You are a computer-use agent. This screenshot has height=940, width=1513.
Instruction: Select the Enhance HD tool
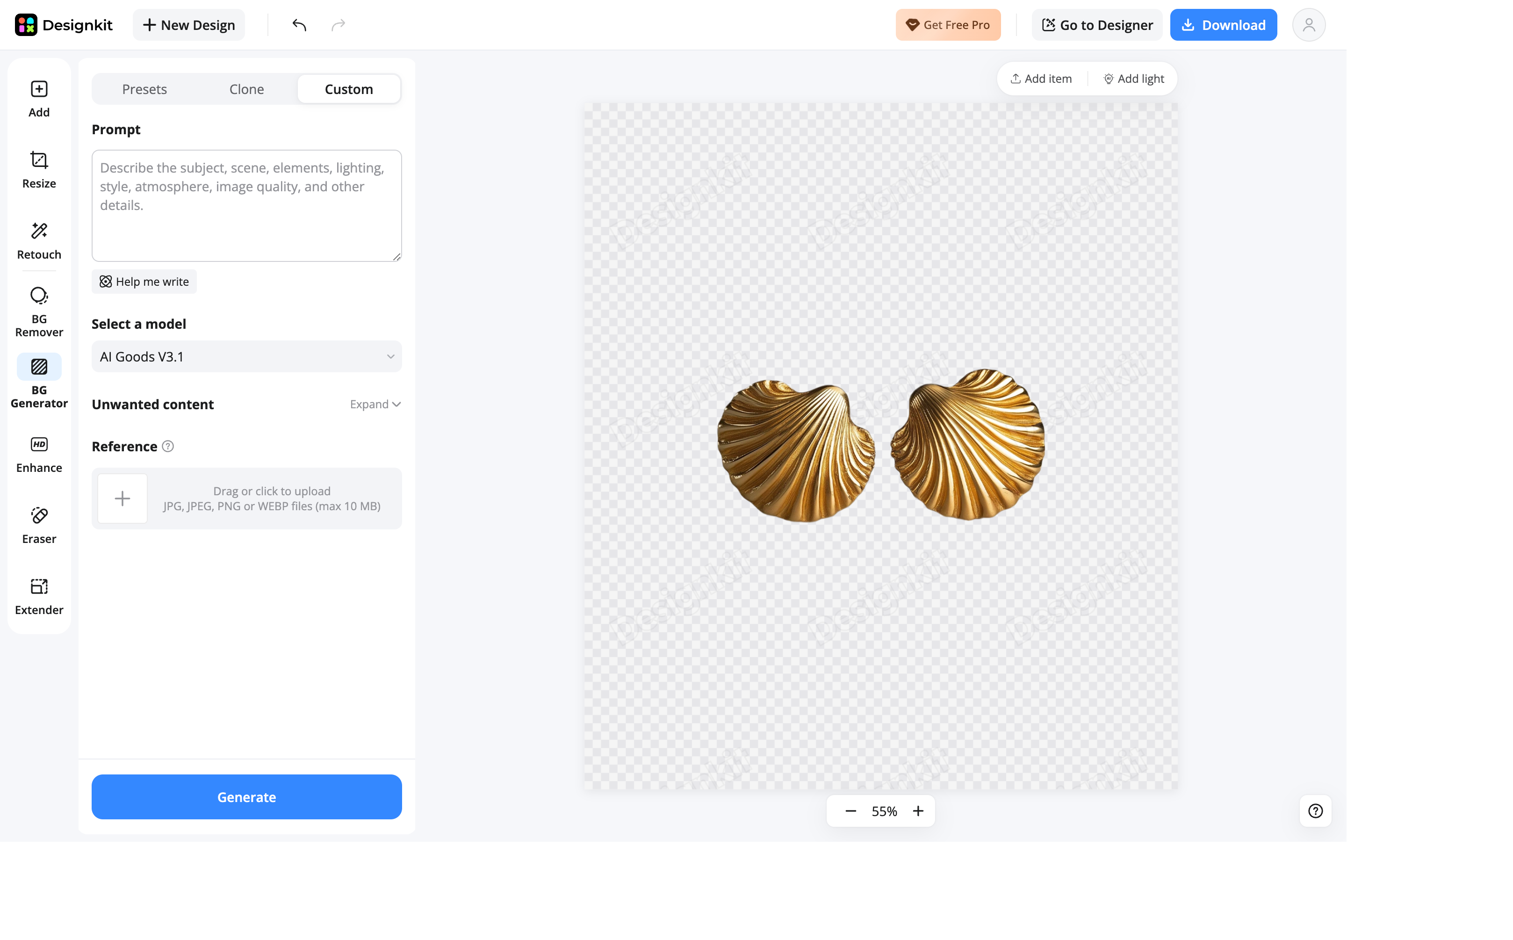pos(39,455)
